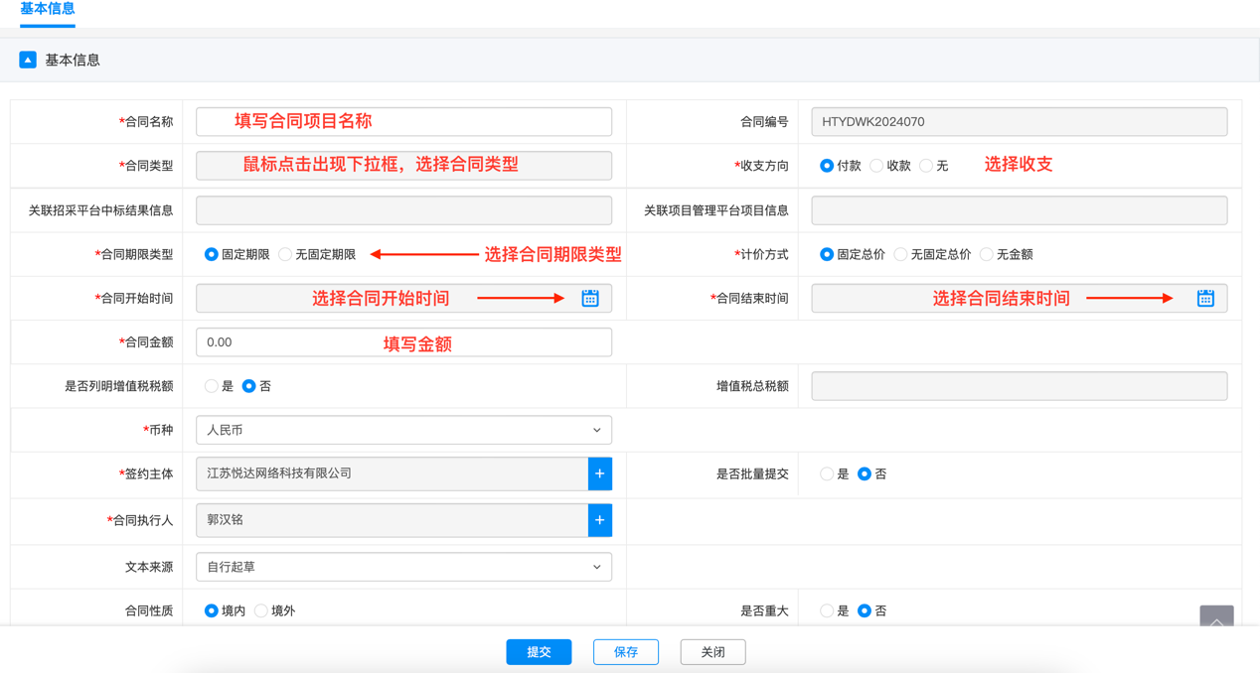Collapse the 基本信息 section arrow icon
Viewport: 1260px width, 673px height.
point(27,60)
